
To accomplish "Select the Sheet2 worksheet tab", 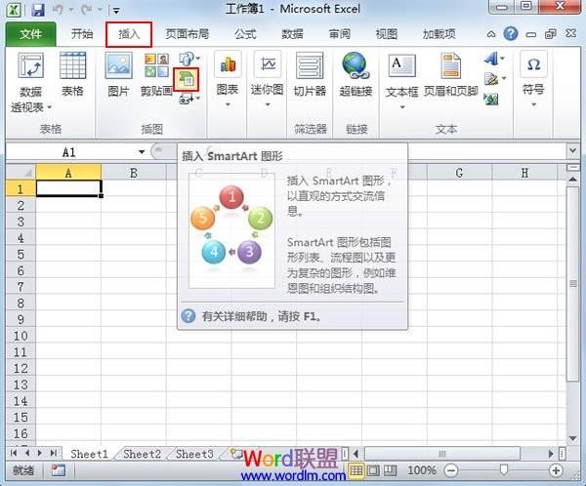I will pyautogui.click(x=142, y=454).
